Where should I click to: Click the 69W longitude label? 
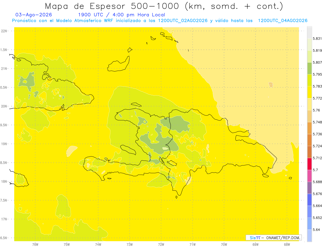coord(255,245)
